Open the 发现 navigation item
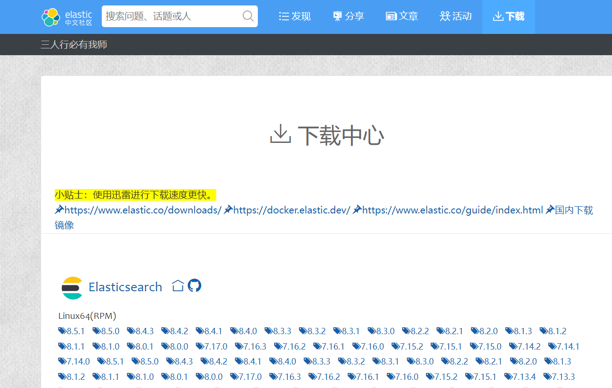Viewport: 612px width, 388px height. pos(295,17)
